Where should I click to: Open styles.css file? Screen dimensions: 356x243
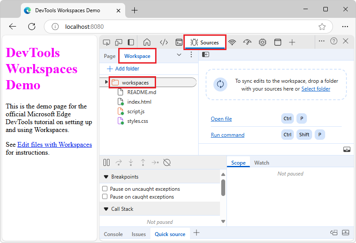tap(137, 121)
